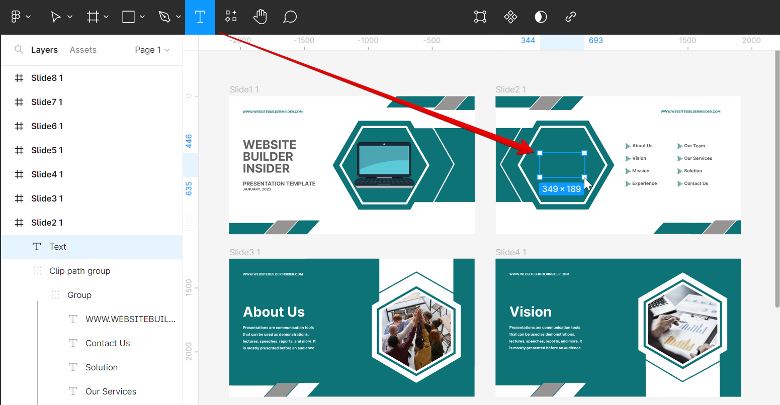
Task: Select the Hand tool
Action: (x=259, y=17)
